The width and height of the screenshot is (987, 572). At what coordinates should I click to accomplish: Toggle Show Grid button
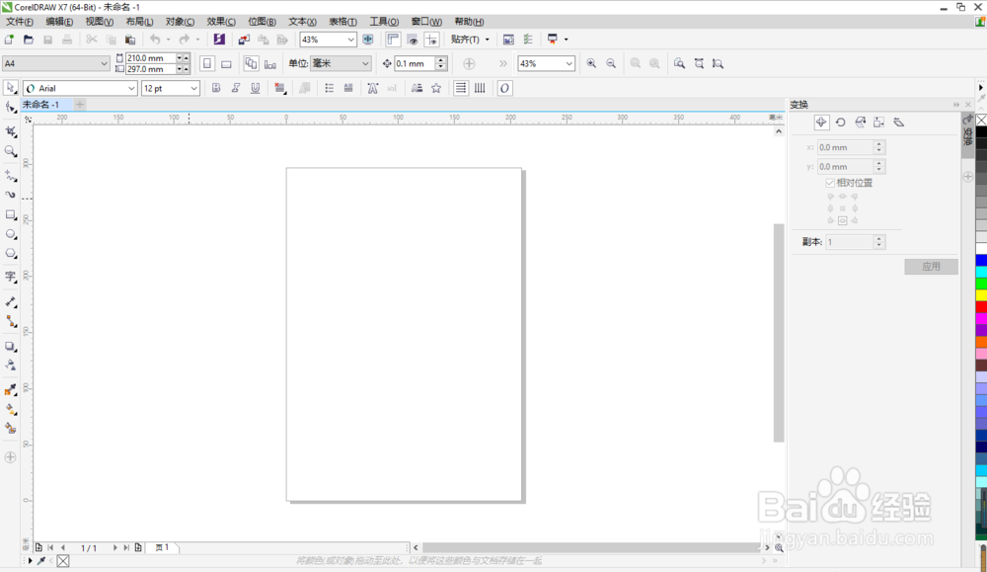pyautogui.click(x=413, y=40)
